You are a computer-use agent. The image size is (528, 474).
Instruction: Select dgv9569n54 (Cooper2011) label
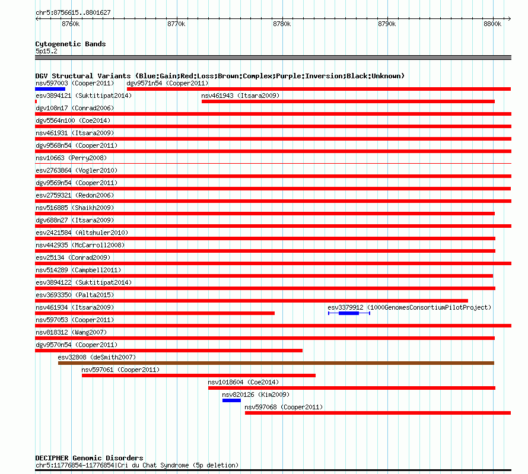[x=77, y=183]
